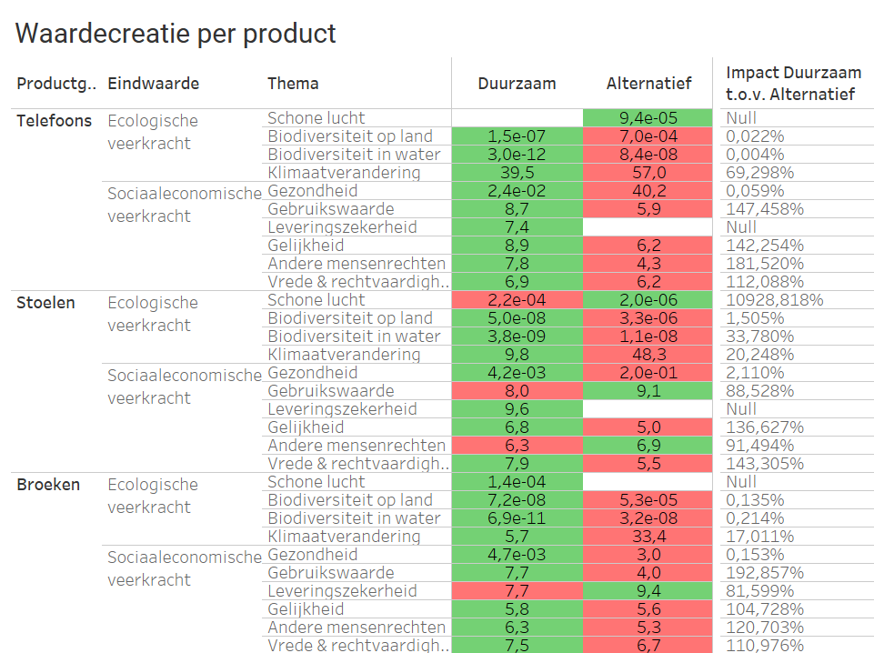Select the green 9,1 Gebruikswaarde cell

click(648, 391)
